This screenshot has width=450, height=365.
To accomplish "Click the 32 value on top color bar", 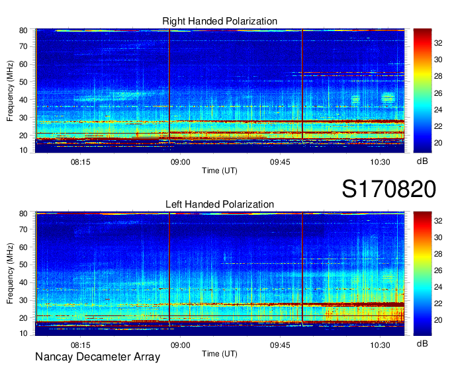I will pyautogui.click(x=438, y=43).
